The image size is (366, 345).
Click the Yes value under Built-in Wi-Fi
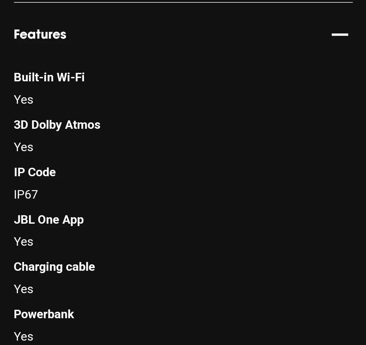tap(24, 100)
